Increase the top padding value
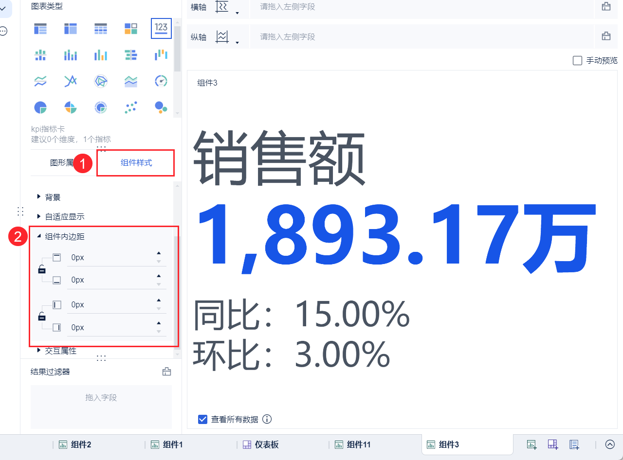623x460 pixels. coord(159,253)
